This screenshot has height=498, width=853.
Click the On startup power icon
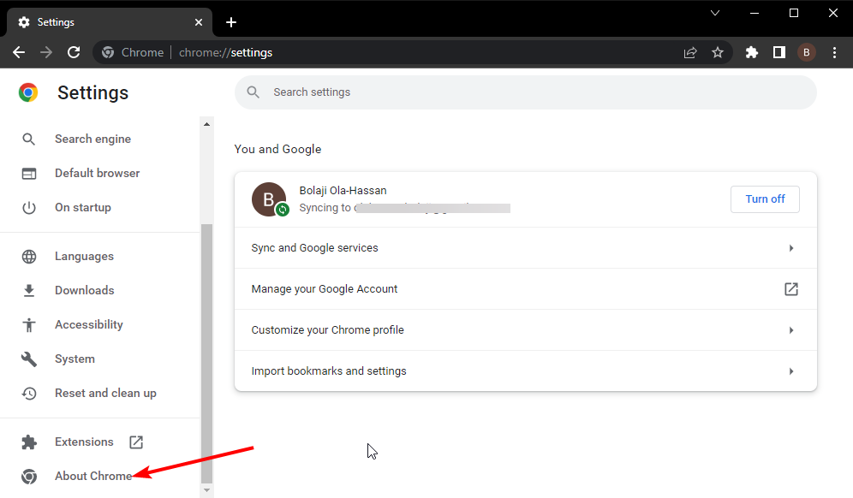point(29,208)
